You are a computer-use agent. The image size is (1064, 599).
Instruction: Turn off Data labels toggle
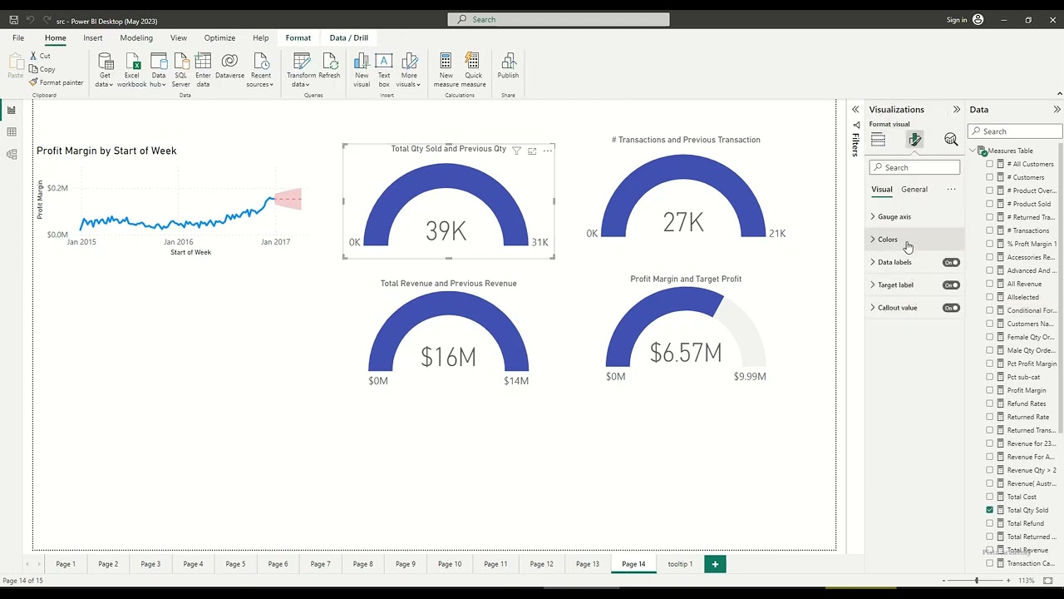[x=951, y=263]
